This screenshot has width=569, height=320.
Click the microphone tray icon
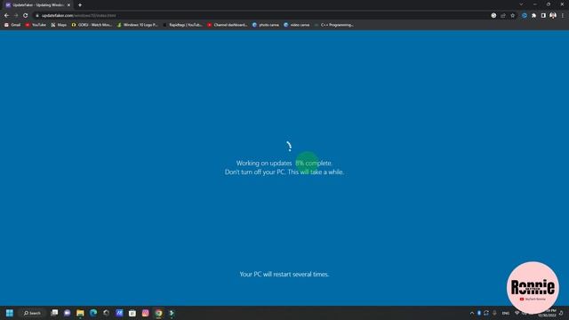(494, 313)
